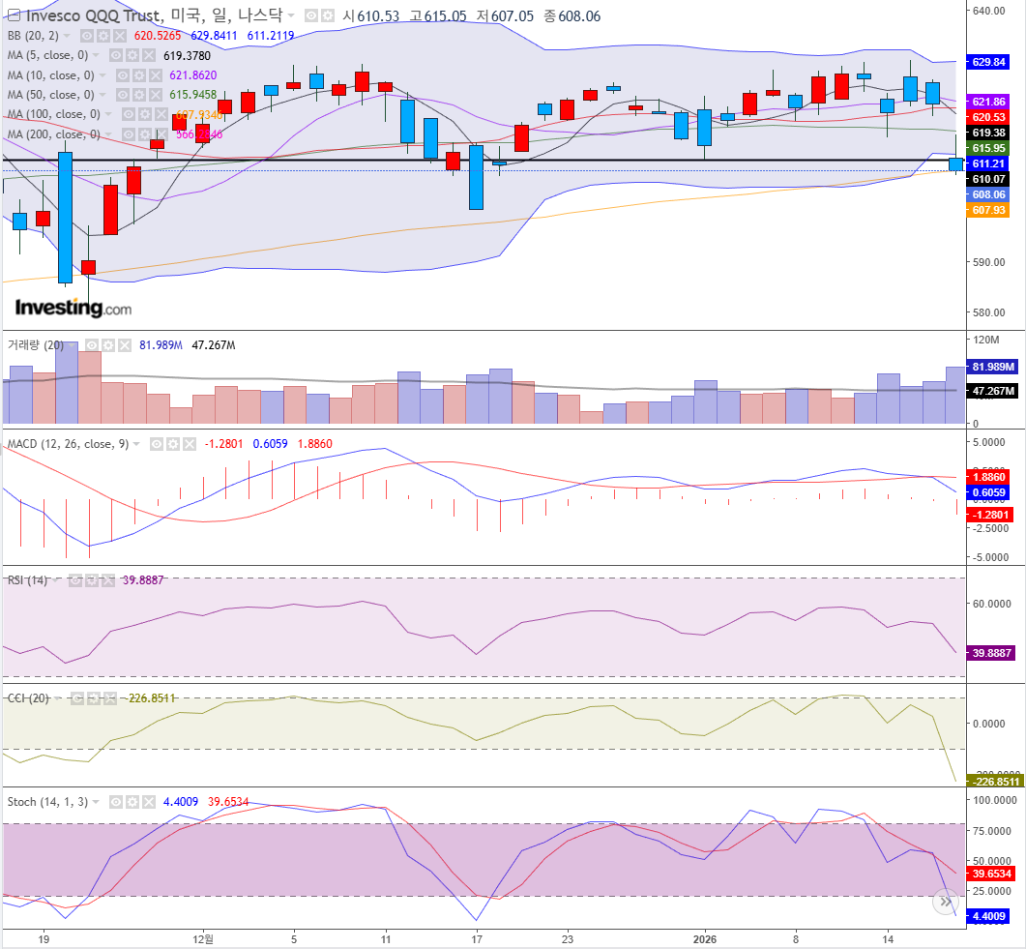Remove MA (200, close, 0) with its X icon
Screen dimensions: 1026x949
pos(161,134)
